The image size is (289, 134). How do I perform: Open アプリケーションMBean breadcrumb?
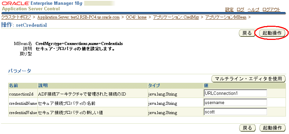coord(226,17)
